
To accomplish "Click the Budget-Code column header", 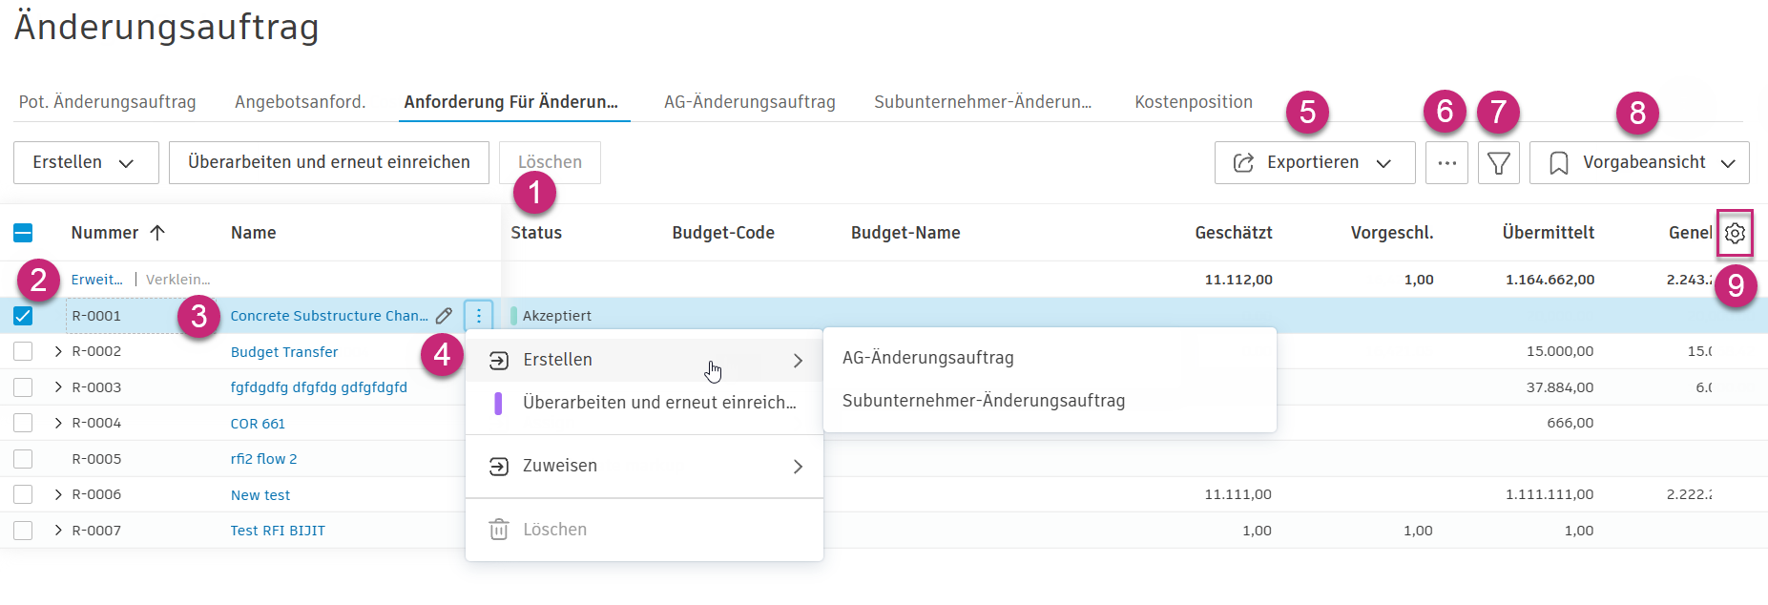I will (723, 233).
